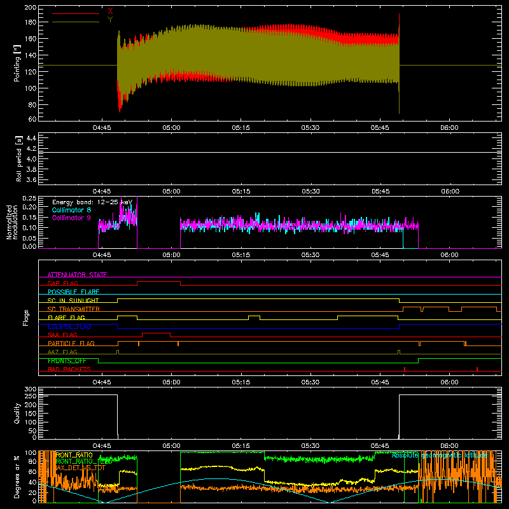Click the red X legend label

point(110,11)
